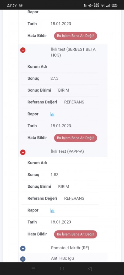Open the report chart icon for PAPP-A
The width and height of the screenshot is (124, 275).
tap(52, 211)
